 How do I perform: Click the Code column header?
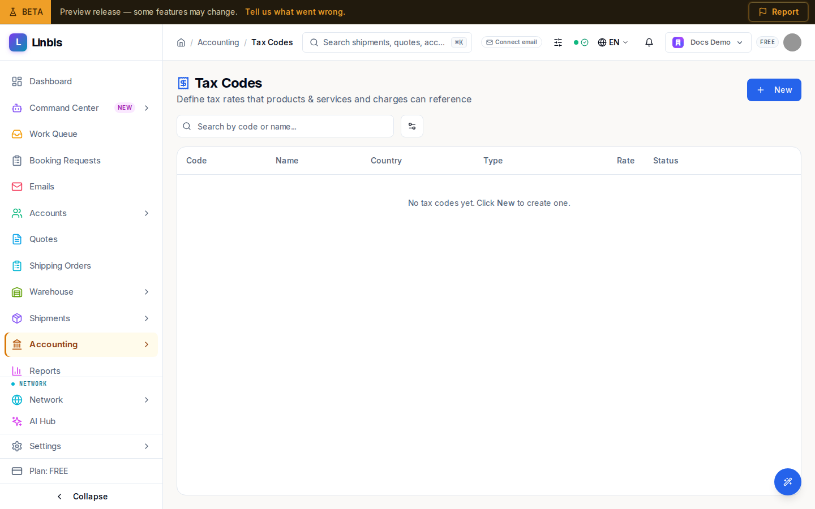196,161
